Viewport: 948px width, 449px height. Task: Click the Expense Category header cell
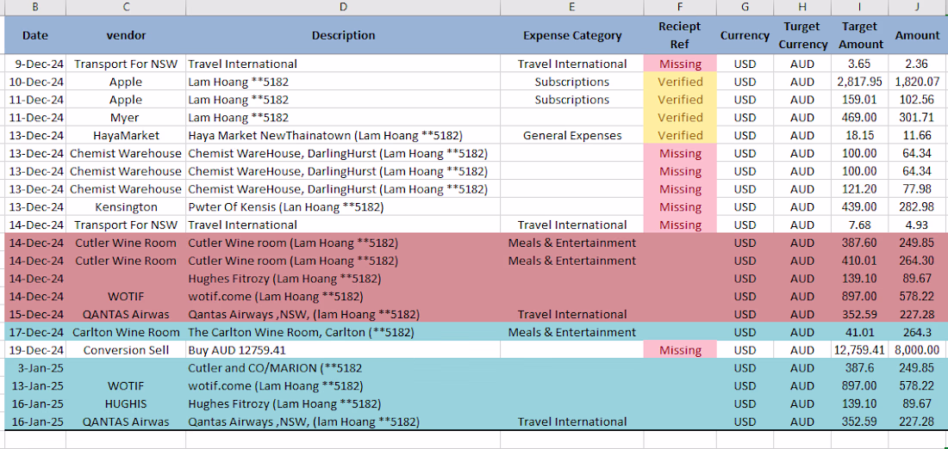tap(572, 35)
